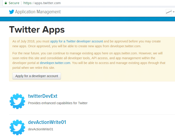Click the Application Management header title

point(38,12)
